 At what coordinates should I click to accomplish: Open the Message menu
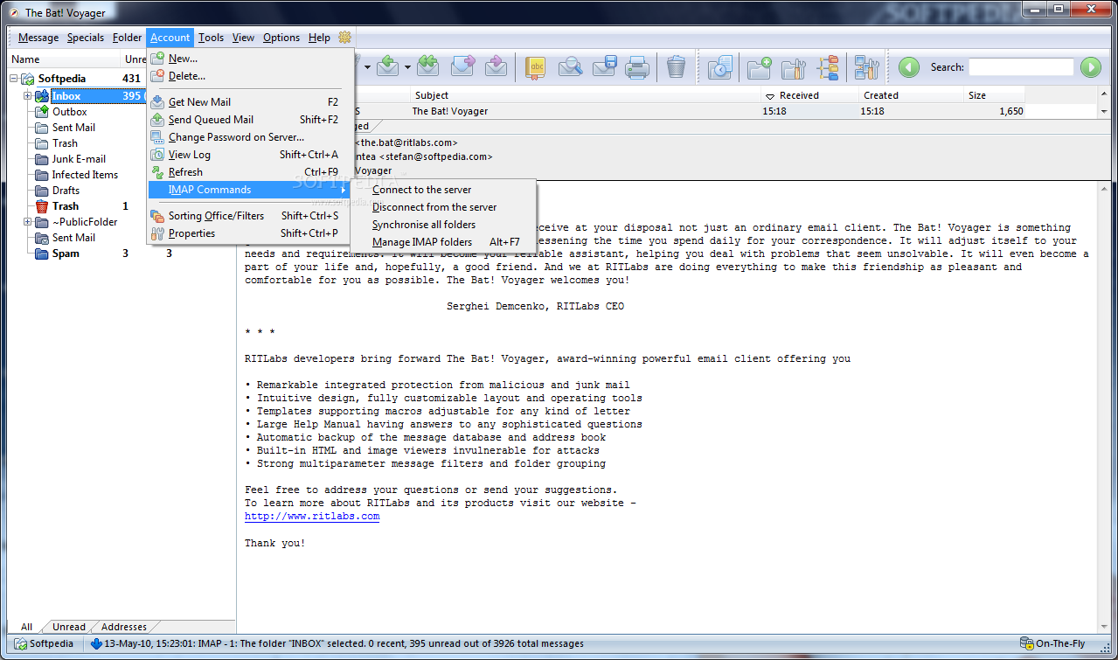pos(38,38)
